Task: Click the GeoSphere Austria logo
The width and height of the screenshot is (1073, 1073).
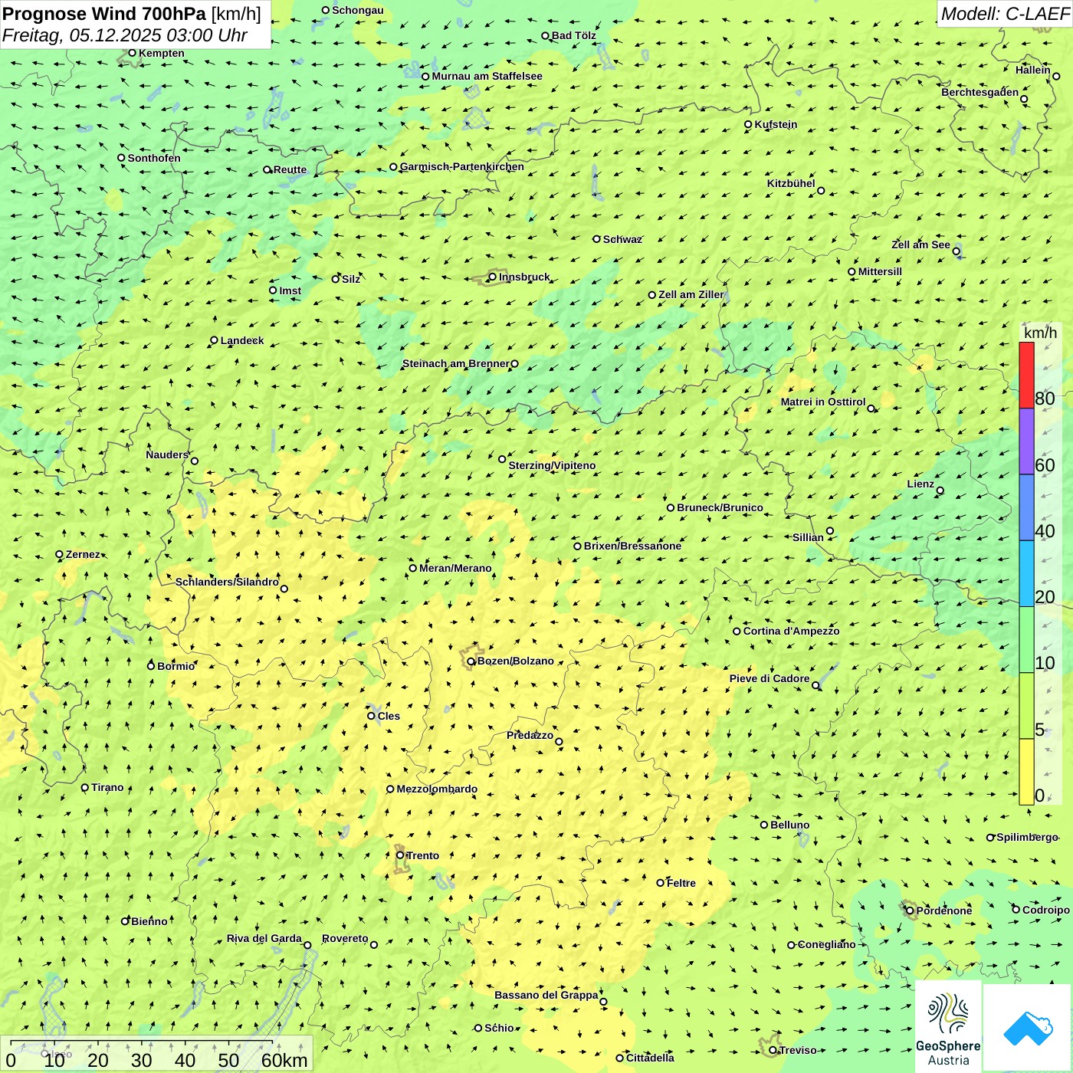Action: coord(948,1027)
